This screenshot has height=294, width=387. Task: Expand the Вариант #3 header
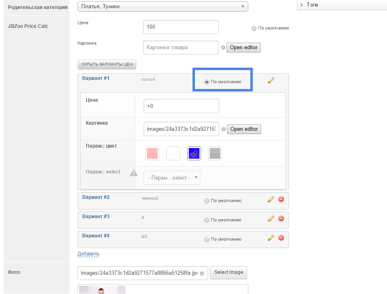coord(96,217)
